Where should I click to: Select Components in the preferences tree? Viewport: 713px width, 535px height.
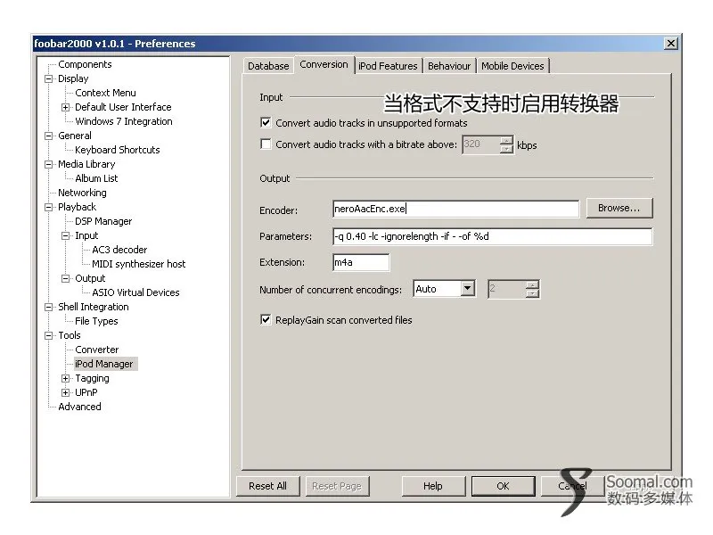pyautogui.click(x=85, y=64)
